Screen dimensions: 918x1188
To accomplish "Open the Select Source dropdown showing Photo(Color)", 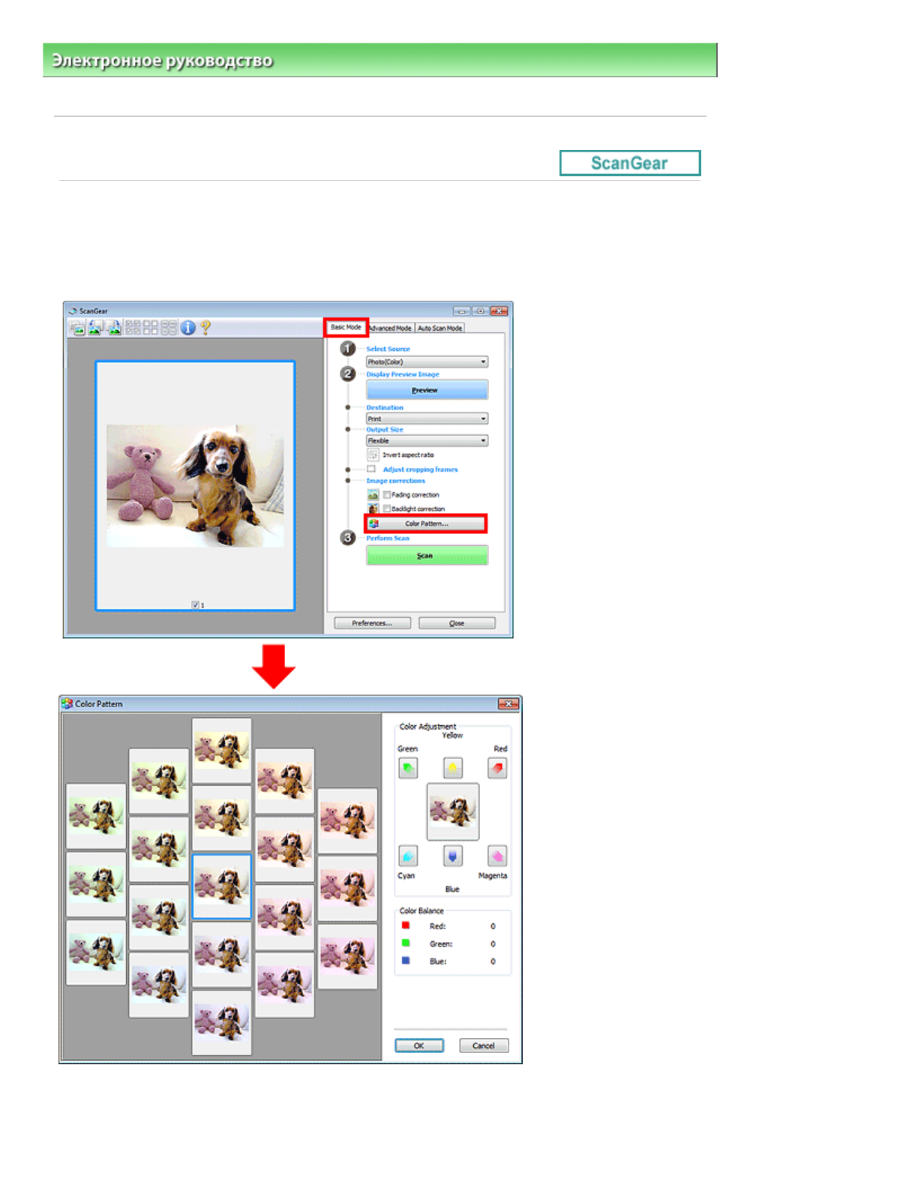I will tap(427, 361).
